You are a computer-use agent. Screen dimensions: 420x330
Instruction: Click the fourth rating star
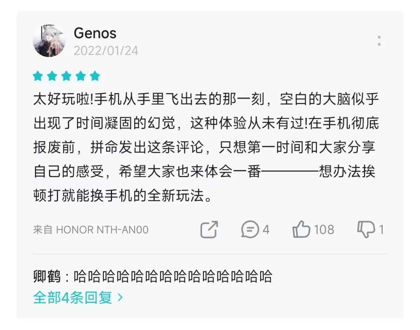tap(80, 76)
